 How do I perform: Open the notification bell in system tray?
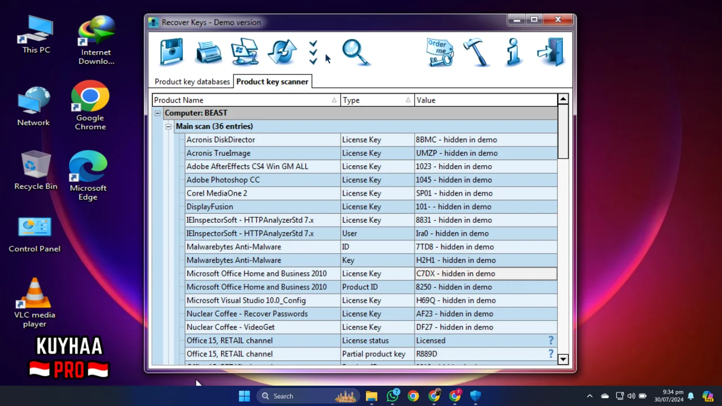coord(690,396)
